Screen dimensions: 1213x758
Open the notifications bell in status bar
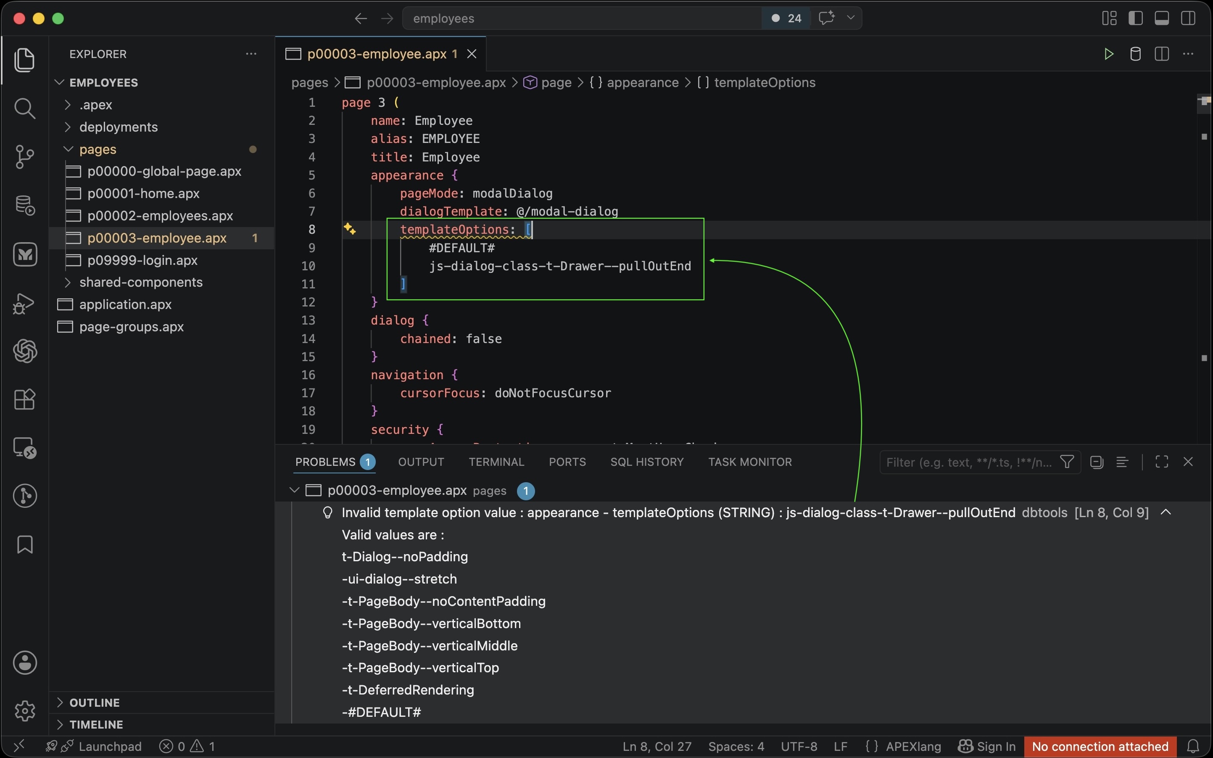click(1194, 747)
